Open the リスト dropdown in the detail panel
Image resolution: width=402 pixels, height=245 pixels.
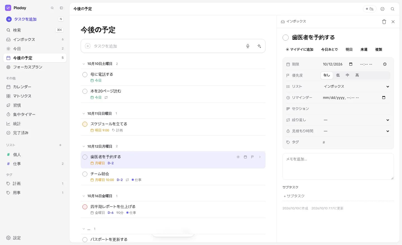coord(356,87)
